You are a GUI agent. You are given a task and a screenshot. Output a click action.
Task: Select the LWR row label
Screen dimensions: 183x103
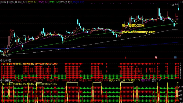[x=180, y=95]
